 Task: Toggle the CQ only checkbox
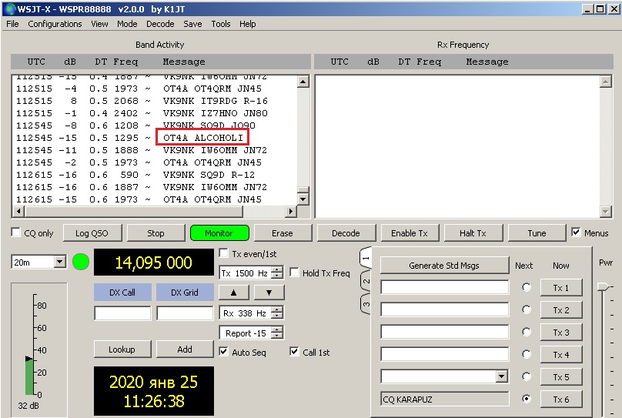[16, 232]
